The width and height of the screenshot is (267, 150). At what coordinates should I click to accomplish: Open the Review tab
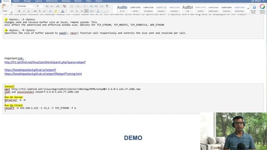point(78,1)
